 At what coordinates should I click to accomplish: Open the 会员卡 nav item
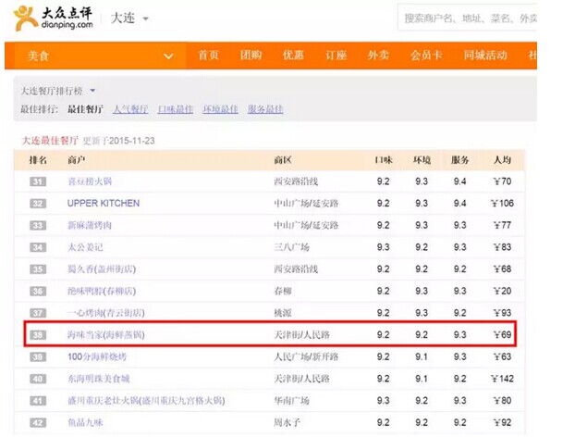click(426, 56)
